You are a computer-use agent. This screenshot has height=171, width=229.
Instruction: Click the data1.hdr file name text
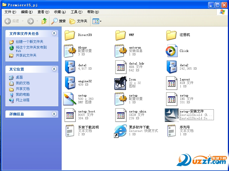[x=136, y=64]
